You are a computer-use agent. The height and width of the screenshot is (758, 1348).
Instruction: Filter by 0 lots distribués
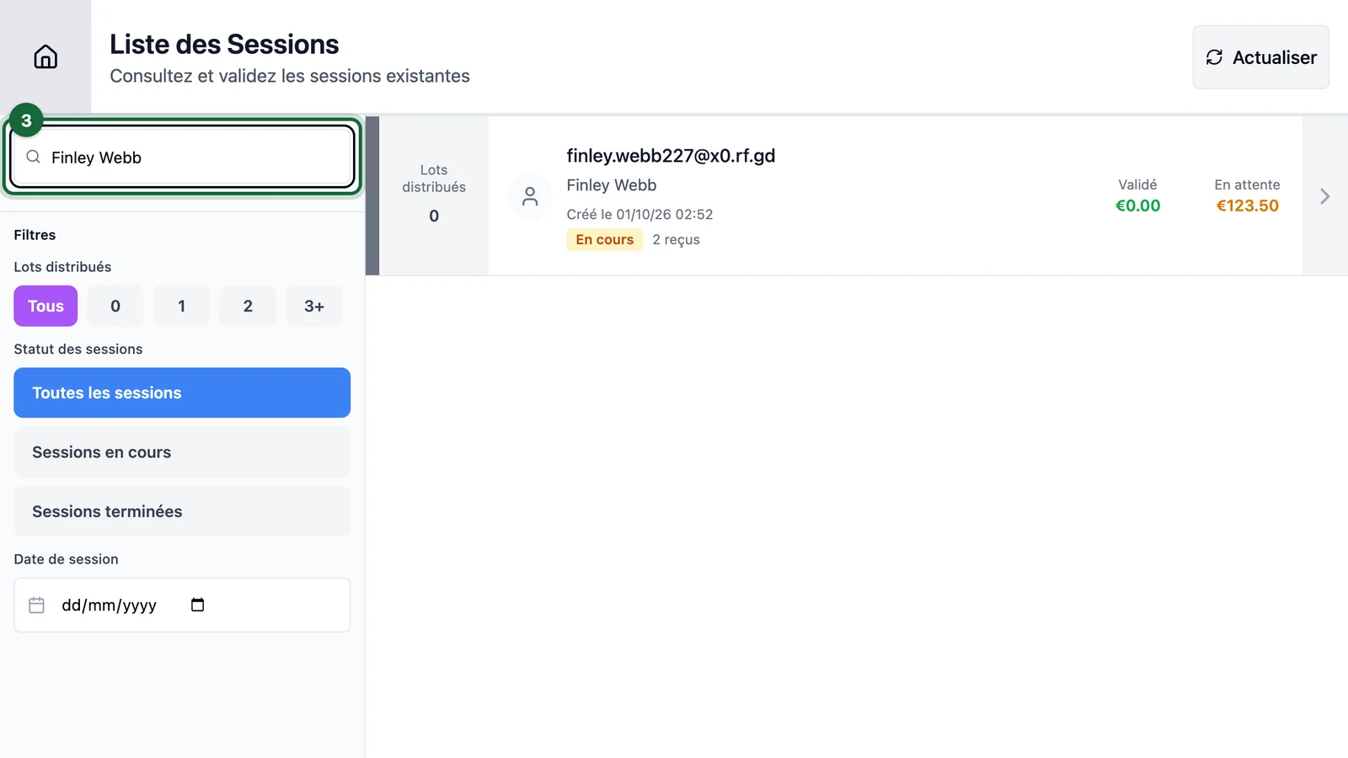[115, 306]
